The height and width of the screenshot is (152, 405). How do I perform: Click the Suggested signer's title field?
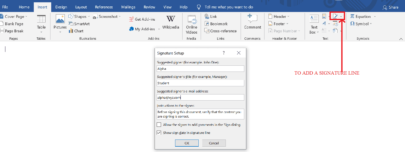click(200, 83)
